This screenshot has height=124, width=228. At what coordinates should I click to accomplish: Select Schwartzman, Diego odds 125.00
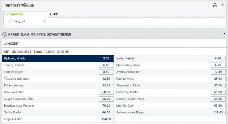tap(218, 113)
